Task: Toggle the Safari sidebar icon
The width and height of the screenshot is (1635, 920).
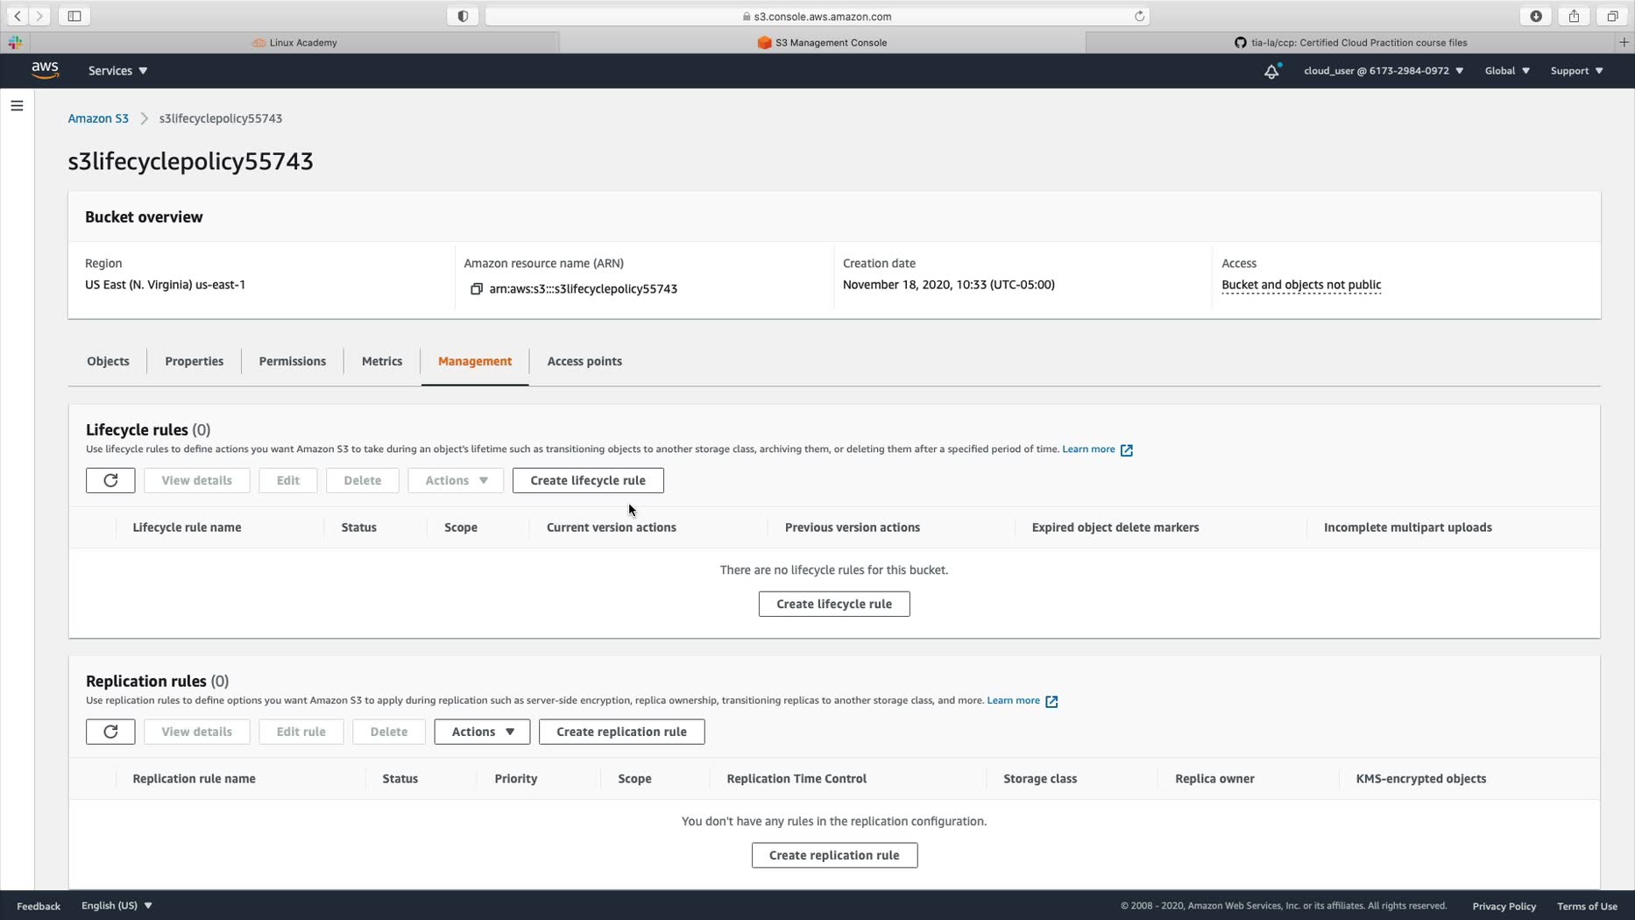Action: pos(74,16)
